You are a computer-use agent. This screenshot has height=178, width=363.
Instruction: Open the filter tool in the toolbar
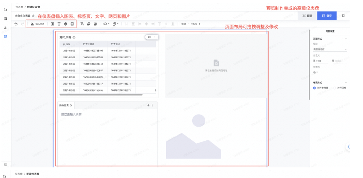tap(82, 24)
